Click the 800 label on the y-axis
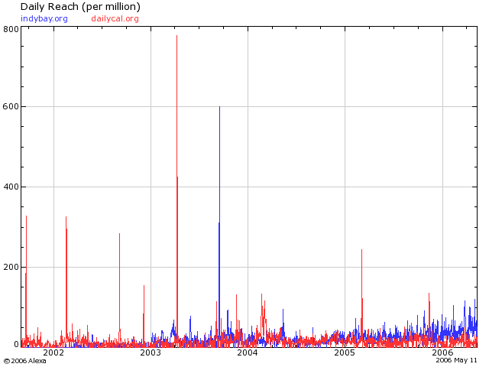Image resolution: width=489 pixels, height=367 pixels. click(11, 29)
